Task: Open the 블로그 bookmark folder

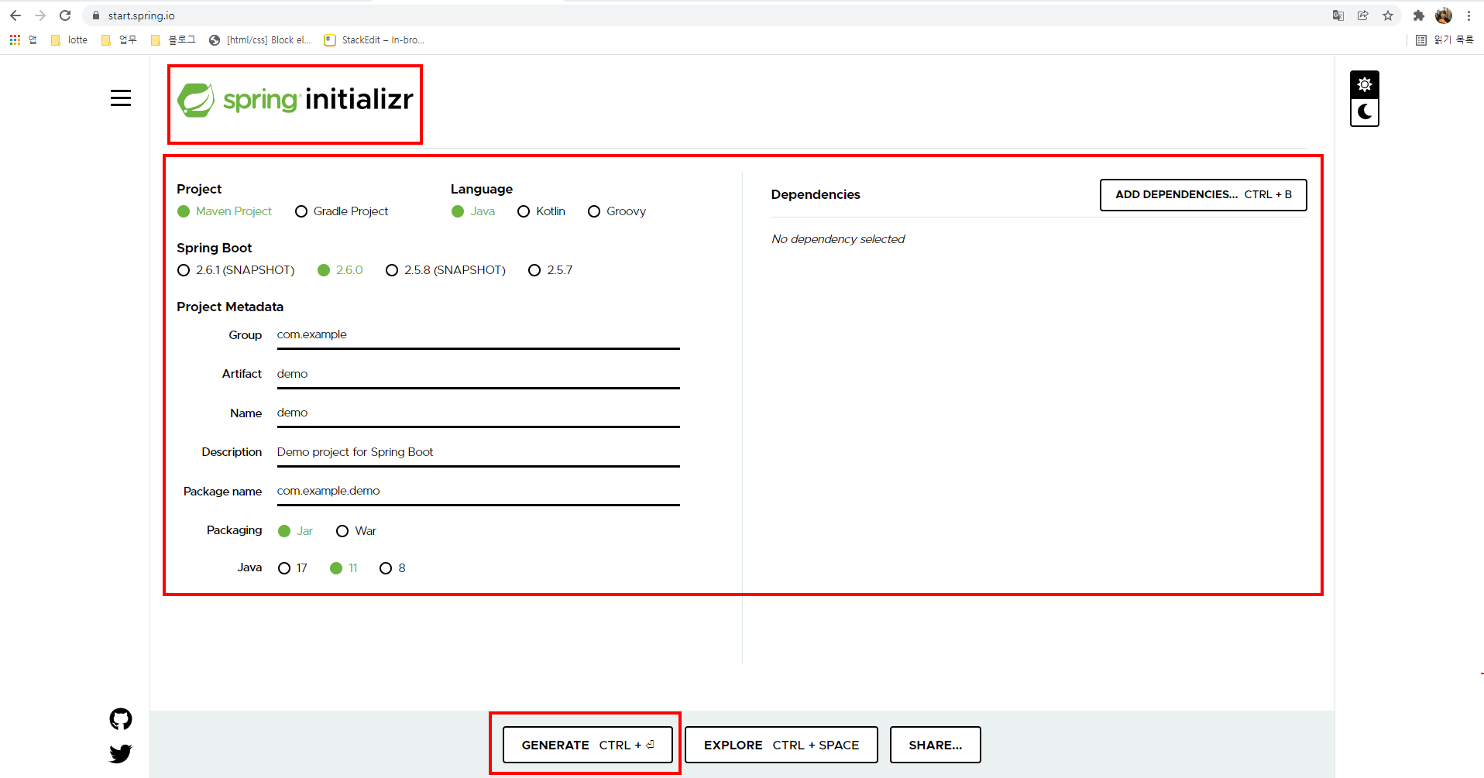Action: 173,40
